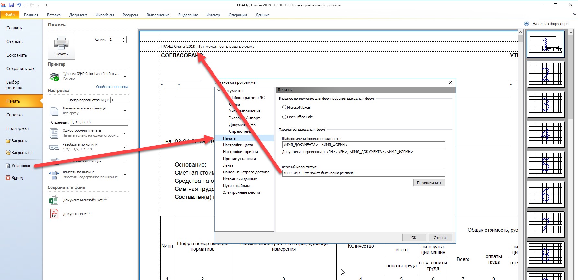Click the Выход red exit icon
Screen dimensions: 578x280
[x=8, y=178]
